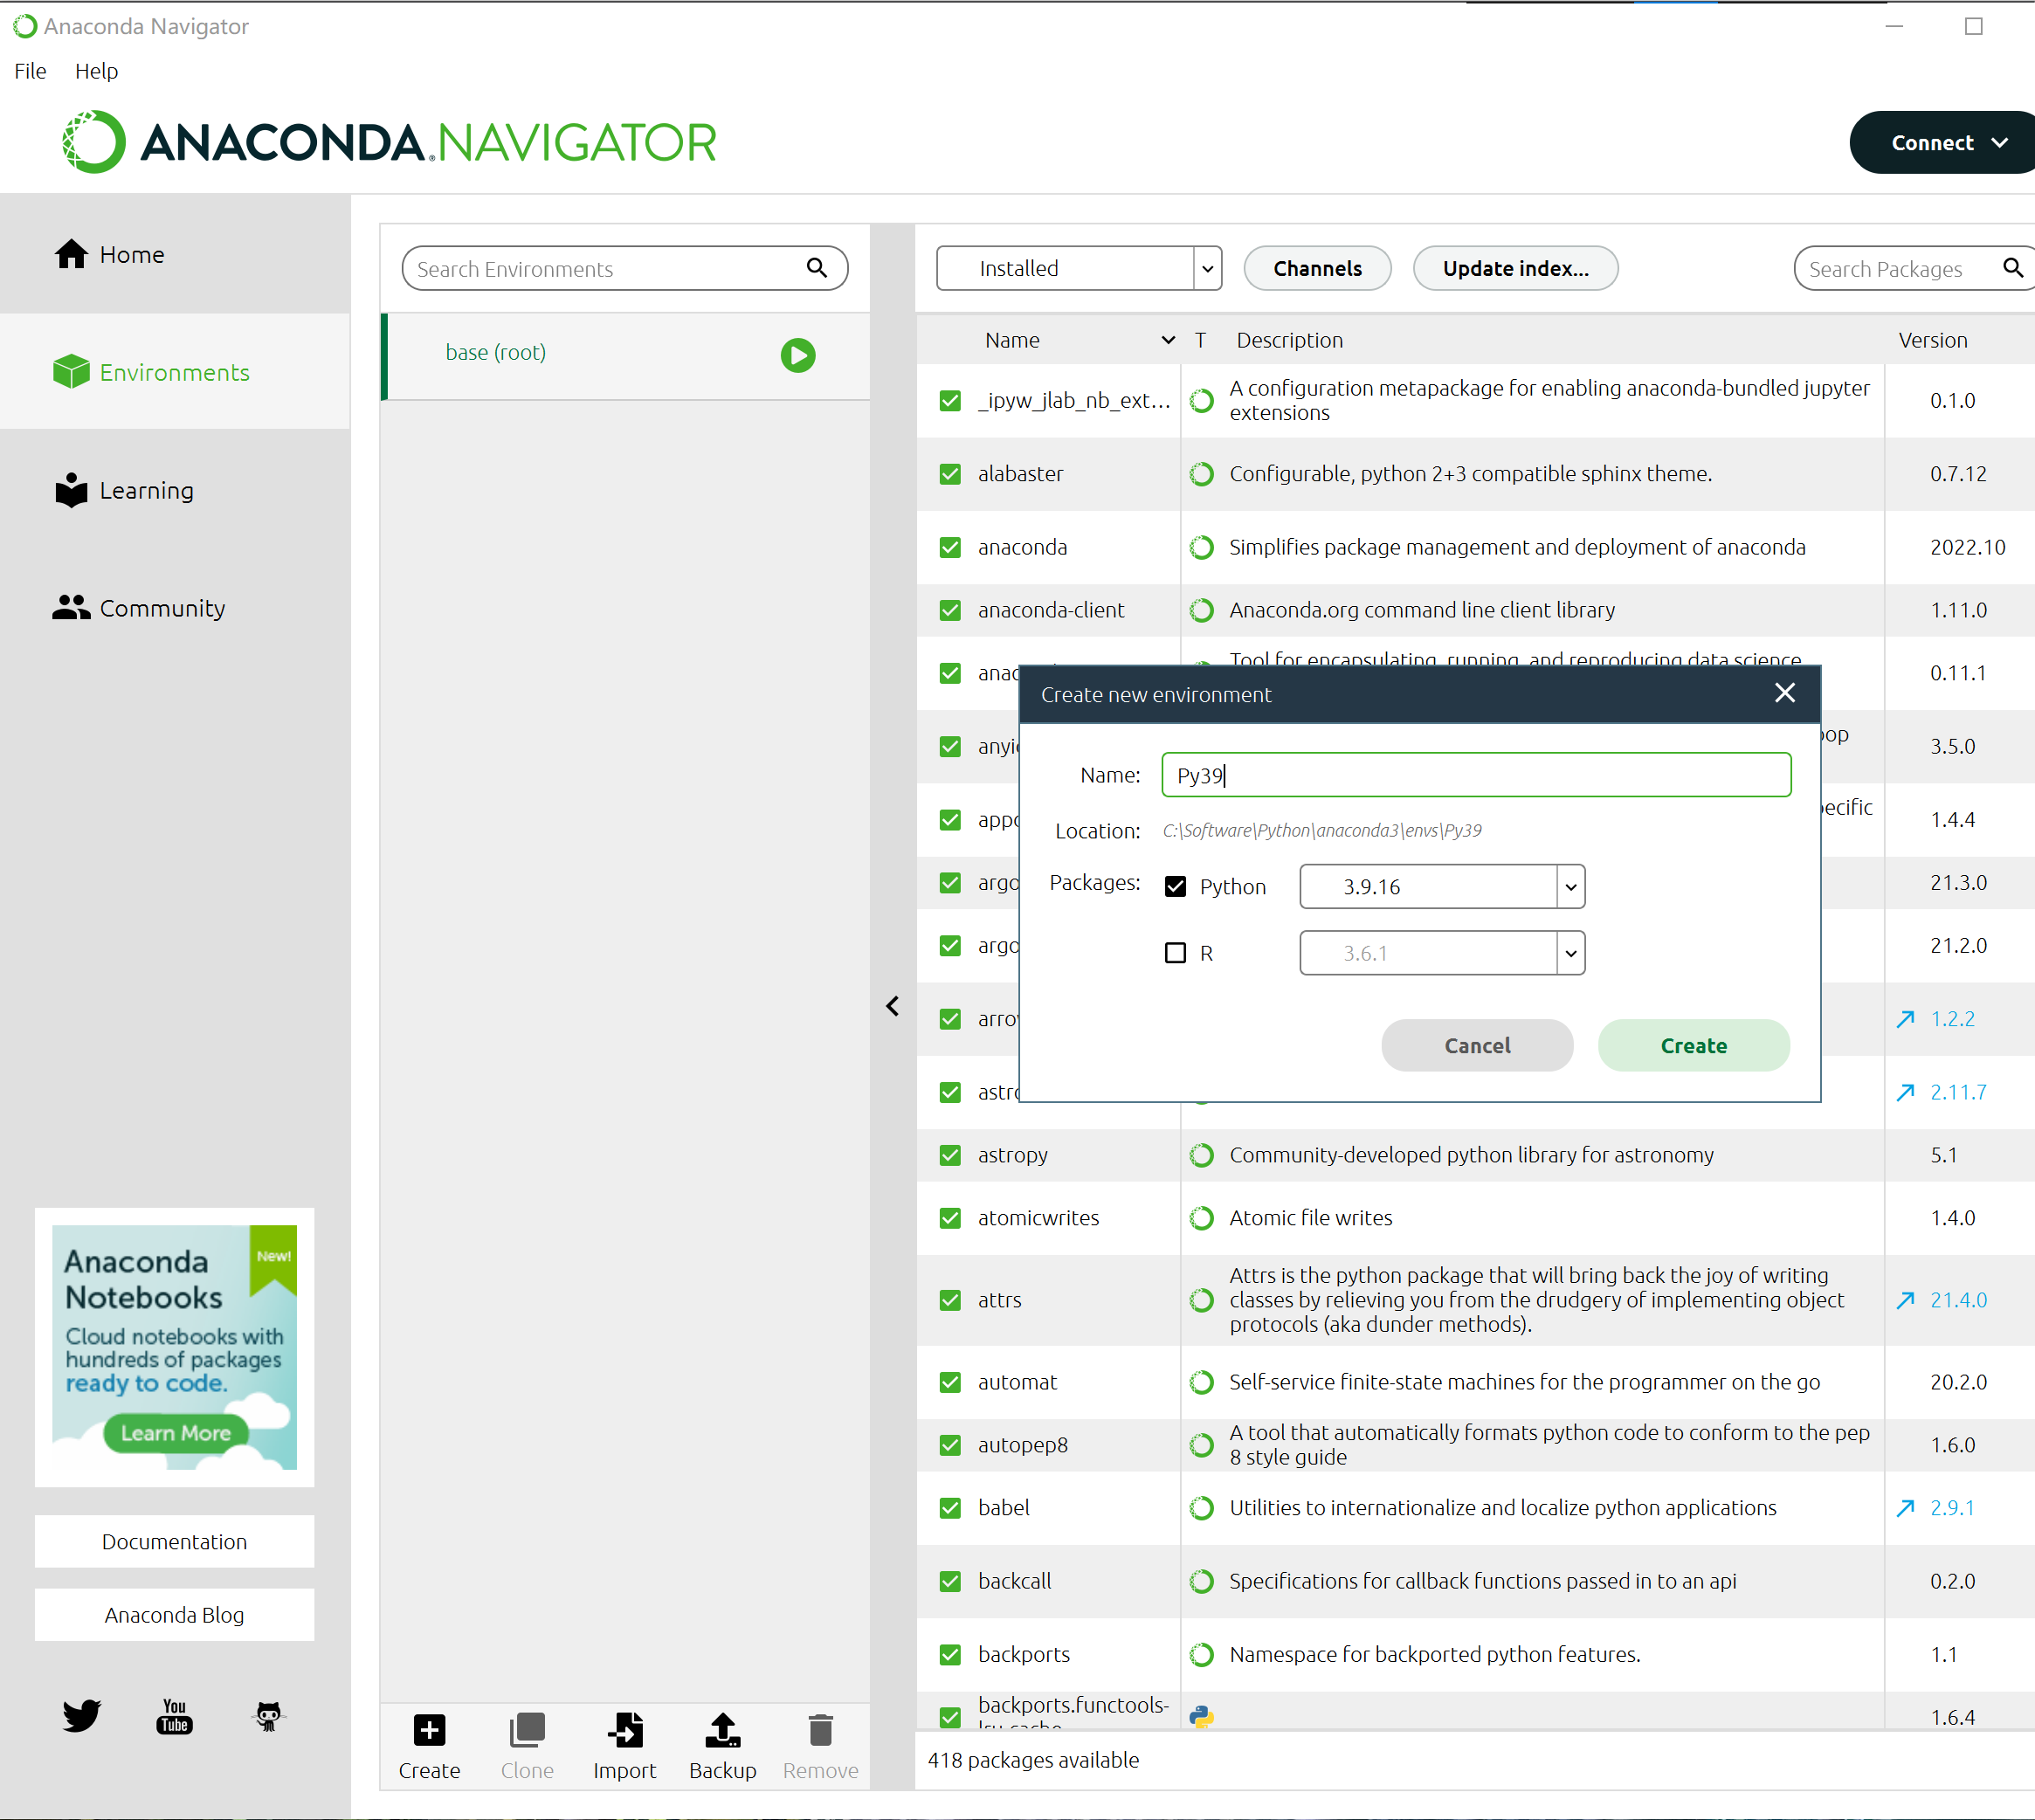Click Create in the new environment dialog
The height and width of the screenshot is (1820, 2035).
tap(1694, 1045)
